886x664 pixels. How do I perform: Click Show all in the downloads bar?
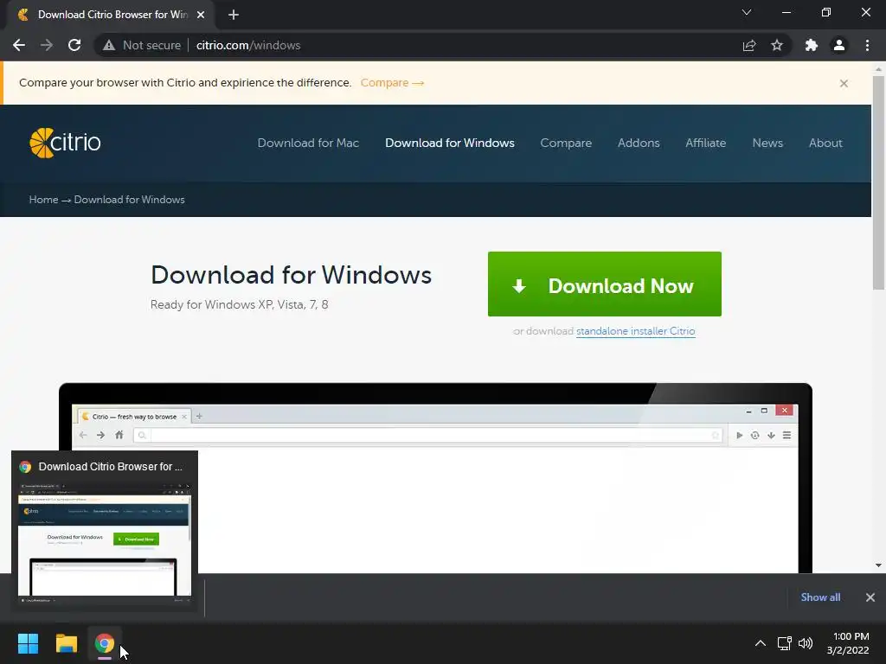click(820, 597)
